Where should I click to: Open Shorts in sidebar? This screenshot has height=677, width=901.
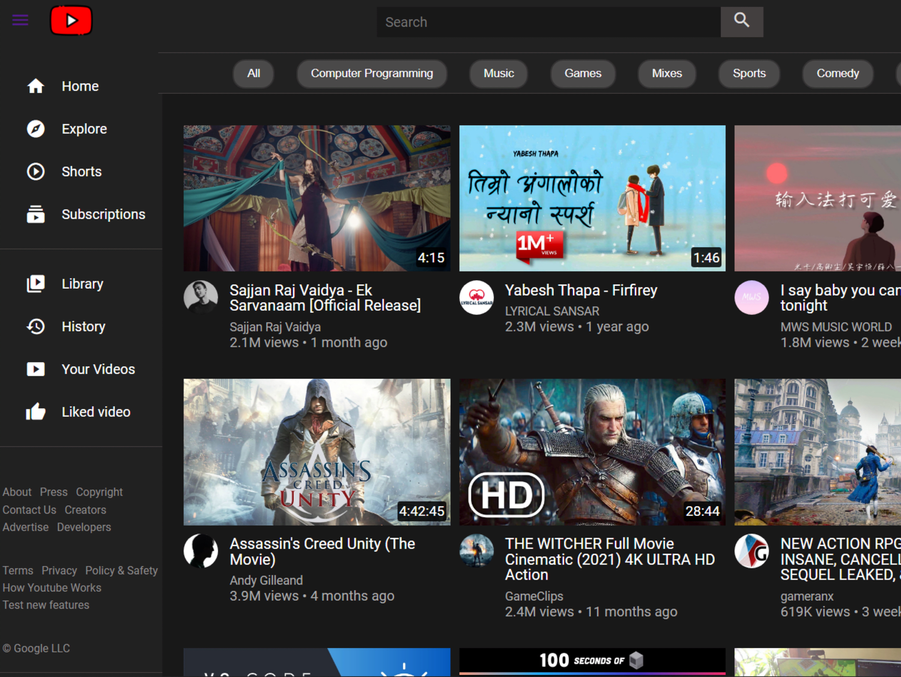coord(82,171)
